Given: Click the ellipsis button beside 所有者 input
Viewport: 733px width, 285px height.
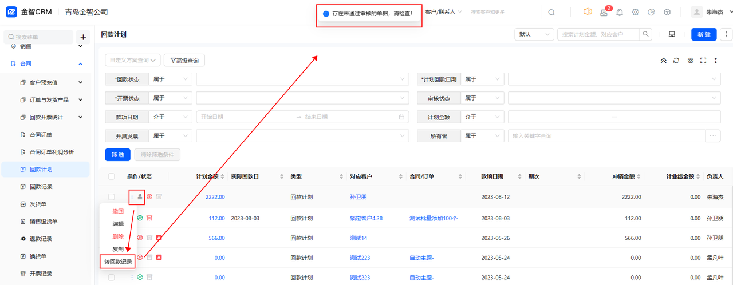Looking at the screenshot, I should (714, 136).
